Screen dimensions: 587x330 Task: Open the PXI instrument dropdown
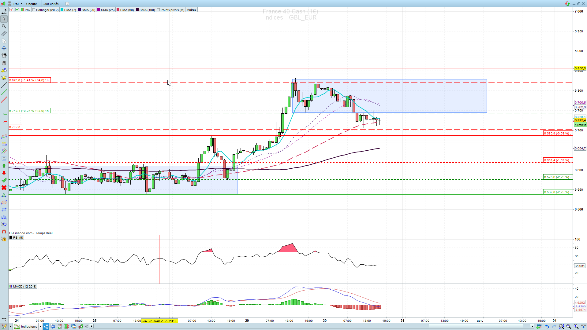pos(18,4)
